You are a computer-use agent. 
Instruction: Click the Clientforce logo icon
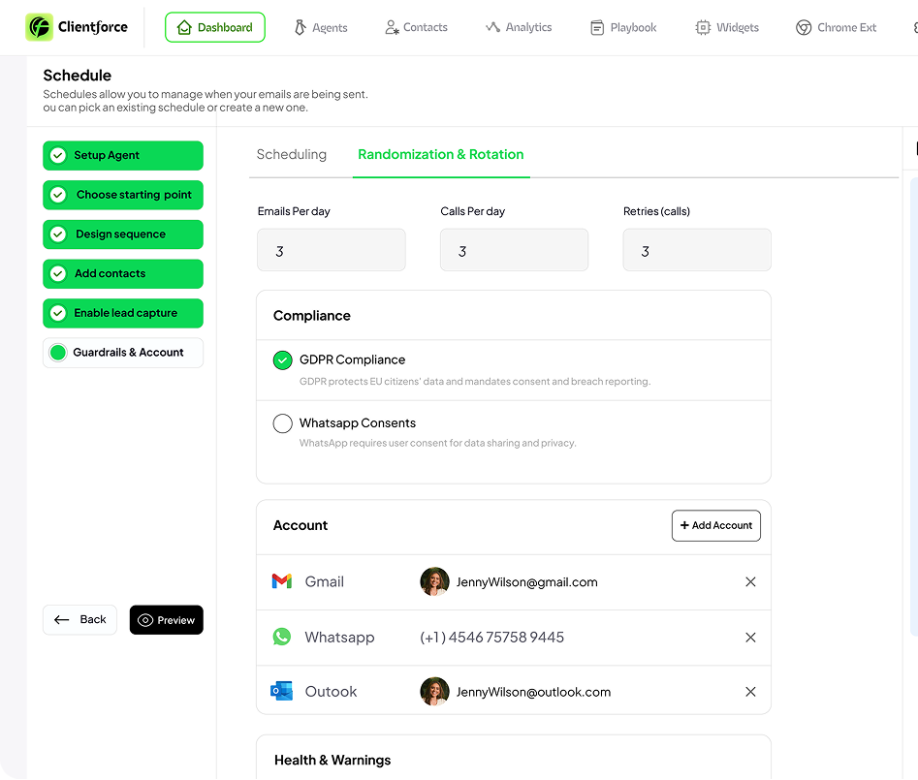pyautogui.click(x=40, y=27)
